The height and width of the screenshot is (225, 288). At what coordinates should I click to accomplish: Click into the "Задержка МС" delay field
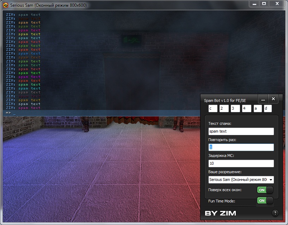pos(241,163)
